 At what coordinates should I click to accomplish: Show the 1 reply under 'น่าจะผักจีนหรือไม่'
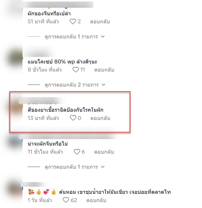(x=75, y=167)
